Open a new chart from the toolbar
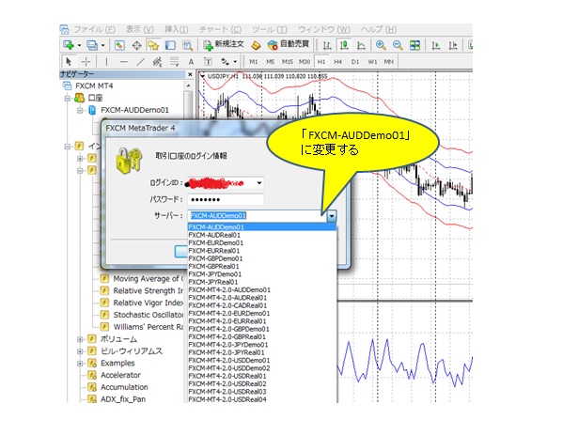This screenshot has height=435, width=563. pos(69,45)
